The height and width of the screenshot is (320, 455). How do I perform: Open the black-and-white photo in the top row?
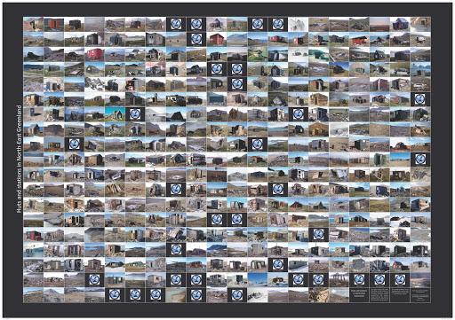[x=299, y=24]
